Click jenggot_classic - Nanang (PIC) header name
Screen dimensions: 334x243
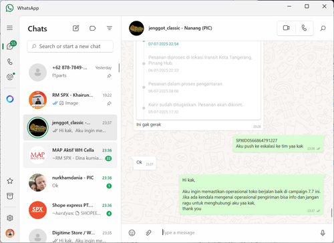tap(180, 28)
